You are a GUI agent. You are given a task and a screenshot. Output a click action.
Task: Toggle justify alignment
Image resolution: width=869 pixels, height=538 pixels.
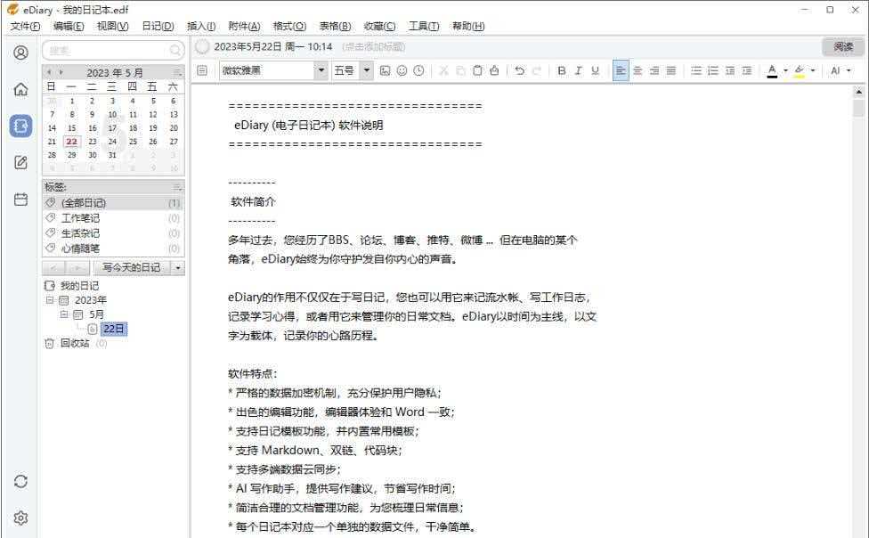pos(671,69)
